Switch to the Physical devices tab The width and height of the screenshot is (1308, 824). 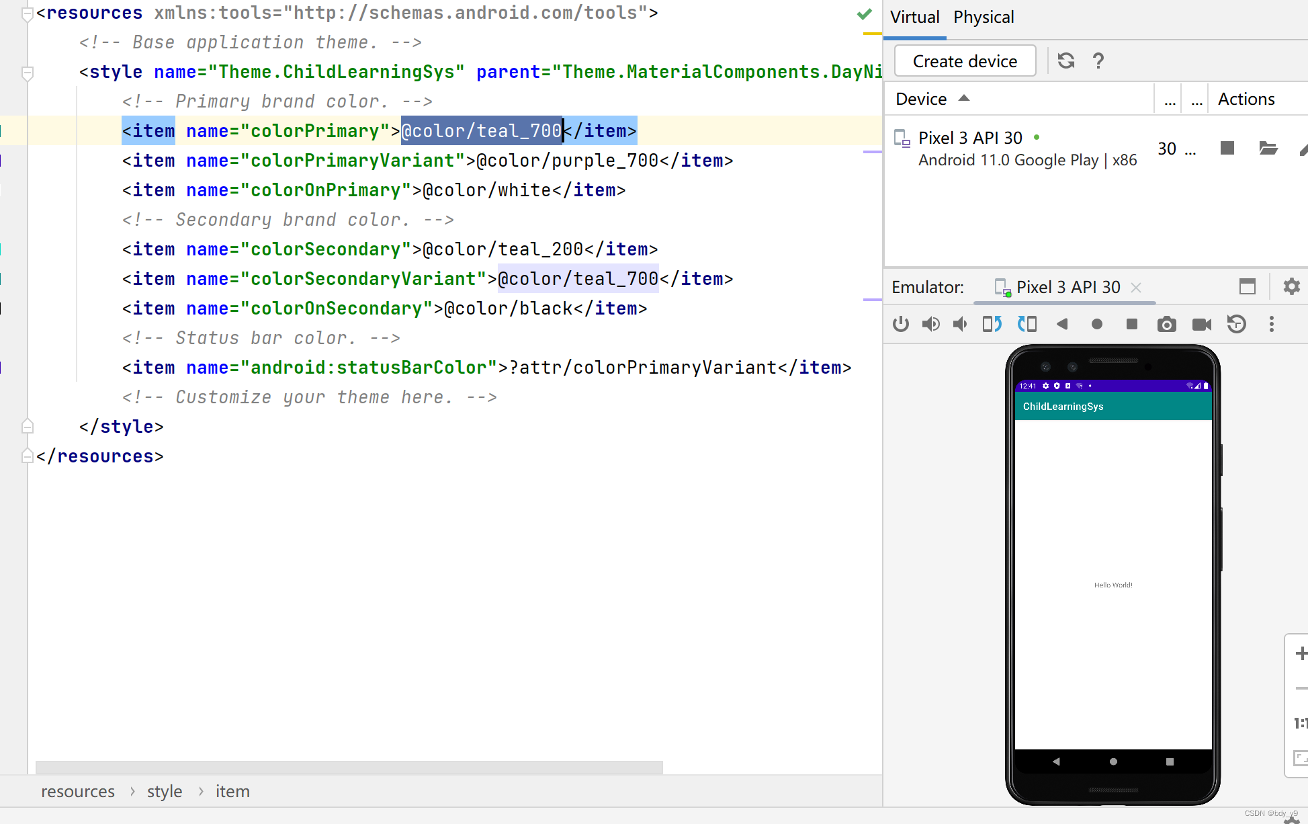(x=984, y=17)
